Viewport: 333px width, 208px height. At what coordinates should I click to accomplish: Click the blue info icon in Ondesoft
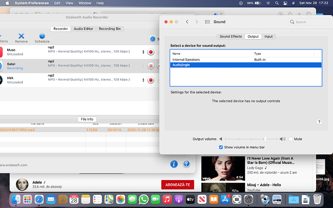tap(174, 165)
